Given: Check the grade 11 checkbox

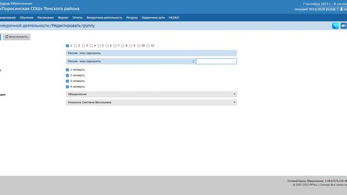Looking at the screenshot, I should point(148,45).
